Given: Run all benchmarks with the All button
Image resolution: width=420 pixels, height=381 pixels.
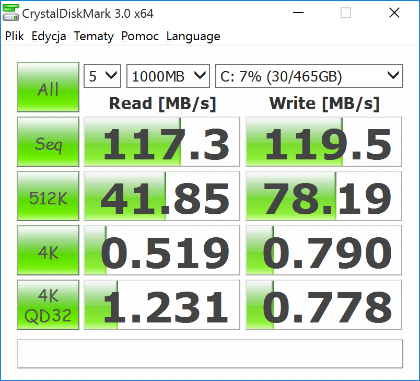Looking at the screenshot, I should [x=48, y=88].
